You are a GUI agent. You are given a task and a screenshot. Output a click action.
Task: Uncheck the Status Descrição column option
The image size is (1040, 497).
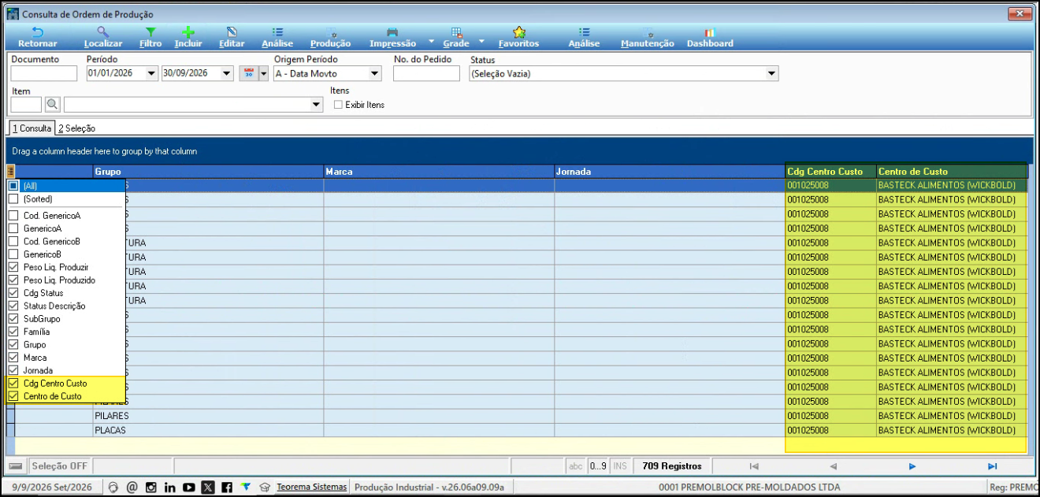13,306
